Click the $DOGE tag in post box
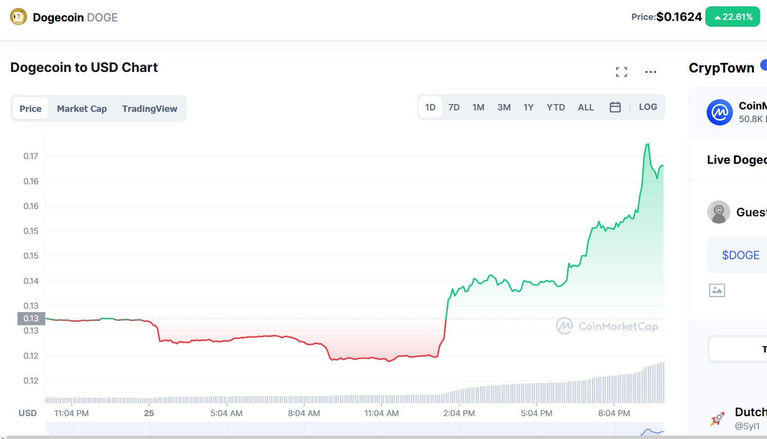This screenshot has height=439, width=767. coord(741,255)
